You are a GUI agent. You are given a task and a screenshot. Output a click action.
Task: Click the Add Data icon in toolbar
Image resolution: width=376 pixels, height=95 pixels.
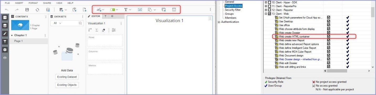click(61, 9)
